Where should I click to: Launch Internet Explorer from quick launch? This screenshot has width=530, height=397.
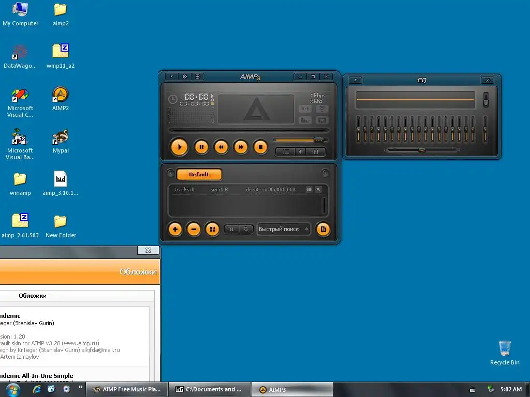point(37,389)
